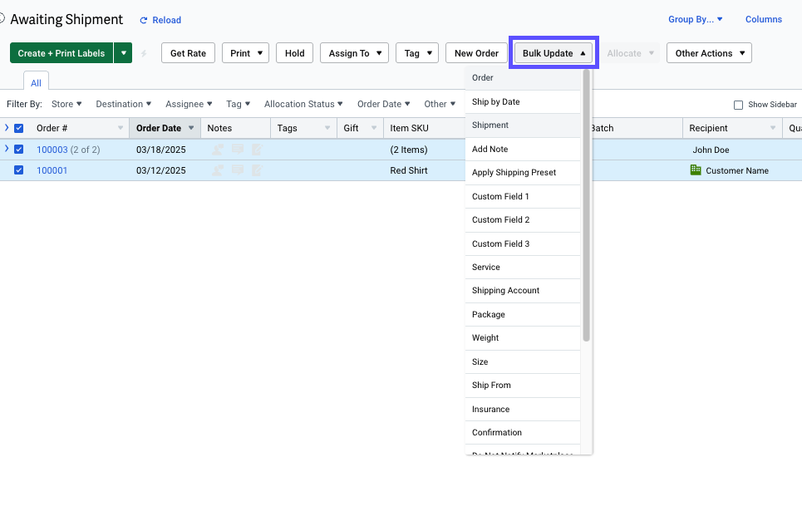802x516 pixels.
Task: Enable the Show Sidebar checkbox
Action: (x=737, y=105)
